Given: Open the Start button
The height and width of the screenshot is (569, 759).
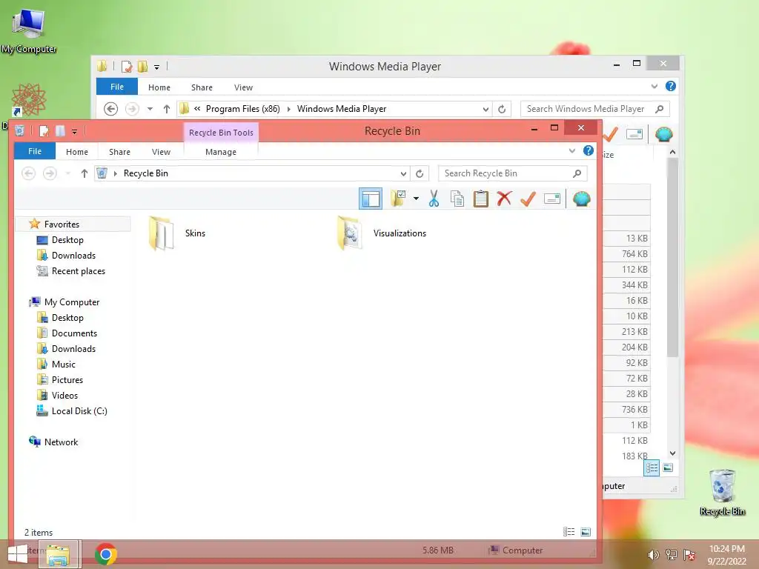Looking at the screenshot, I should (18, 554).
